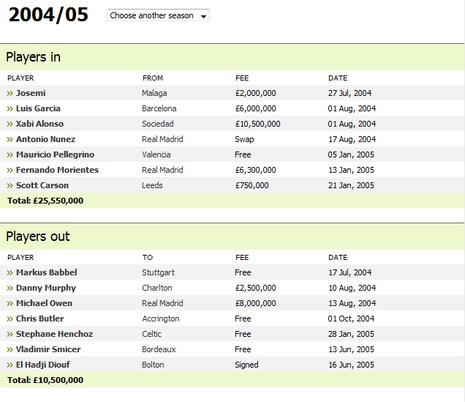Image resolution: width=465 pixels, height=402 pixels.
Task: Click the arrow icon beside El Hadji Diouf
Action: pos(10,365)
